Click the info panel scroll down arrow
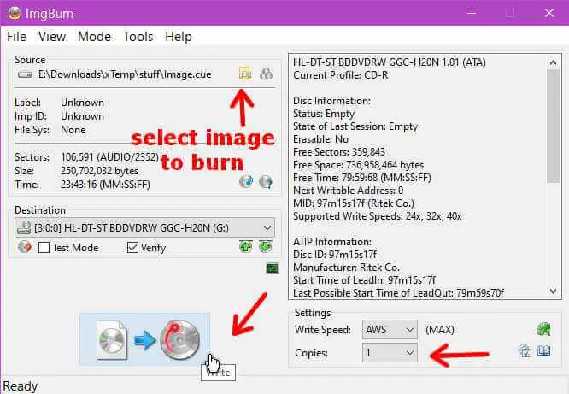 click(x=553, y=291)
